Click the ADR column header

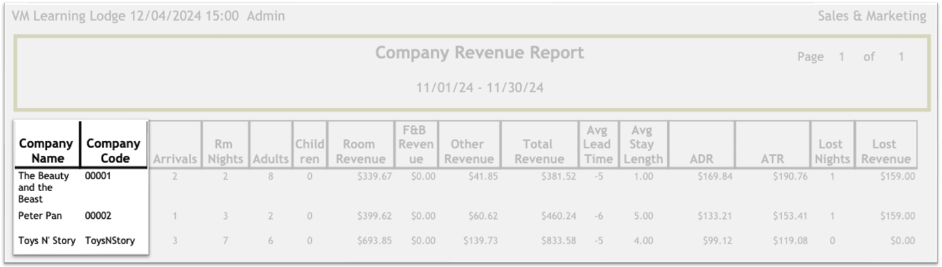(x=700, y=159)
